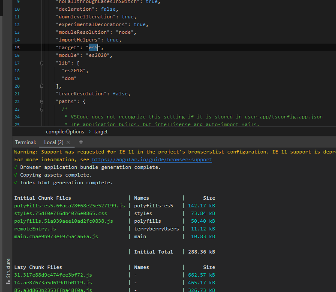Click line number 17 in the gutter
Viewport: 336px width, 292px height.
17,63
